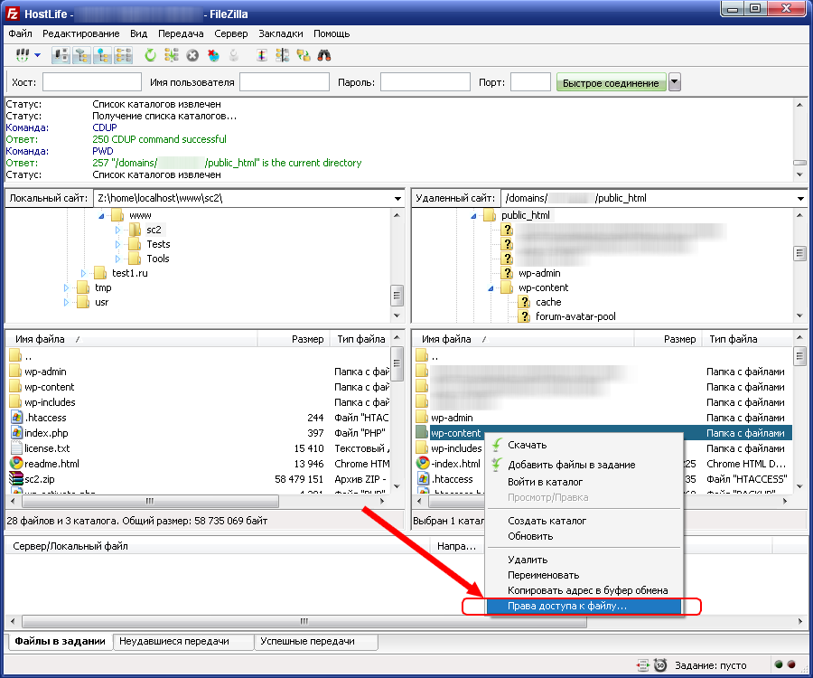Select cache folder in remote tree
Viewport: 813px width, 678px height.
point(548,303)
